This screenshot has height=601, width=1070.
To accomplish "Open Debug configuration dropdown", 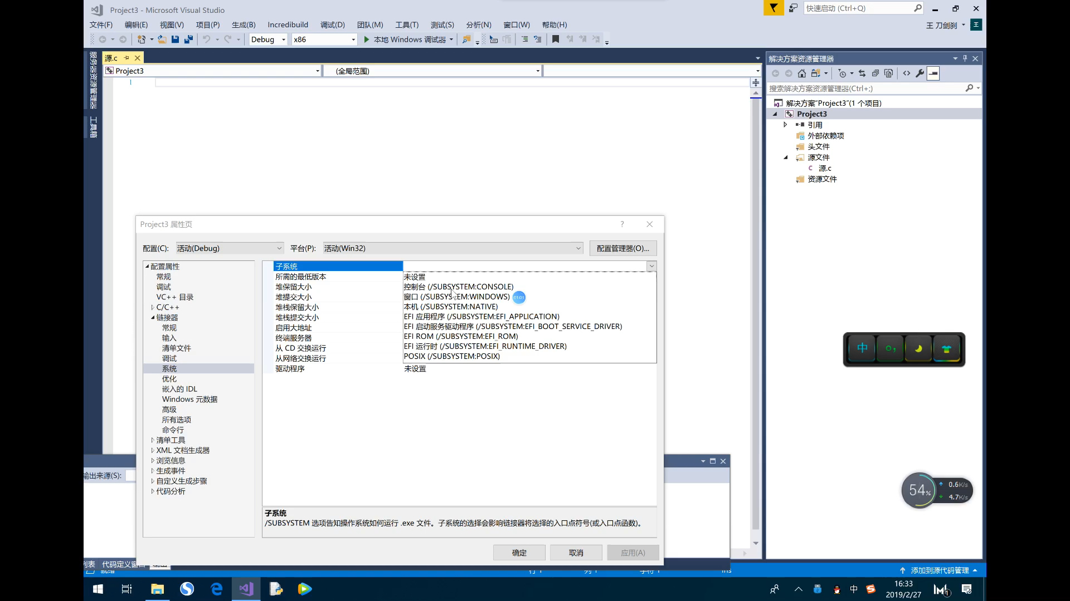I will coord(268,40).
